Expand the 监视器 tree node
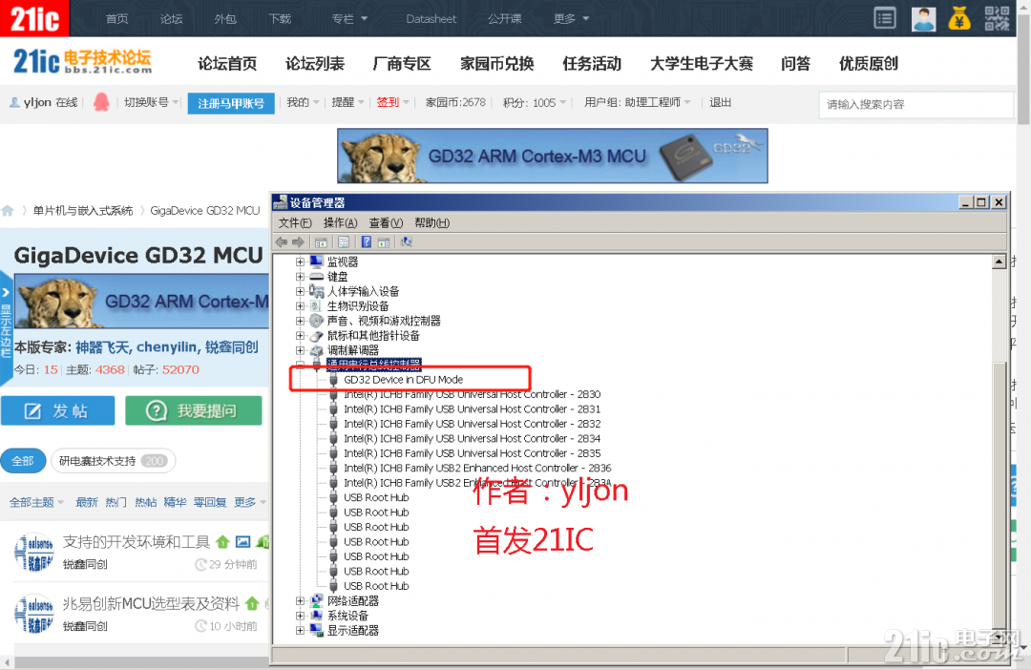1031x670 pixels. [300, 262]
